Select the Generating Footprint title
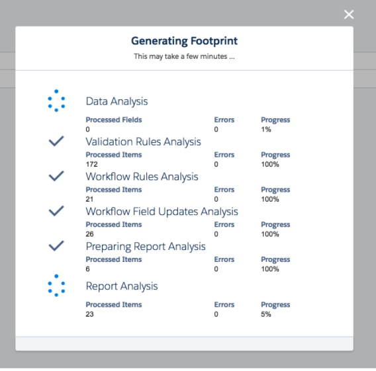This screenshot has height=371, width=376. [x=184, y=41]
